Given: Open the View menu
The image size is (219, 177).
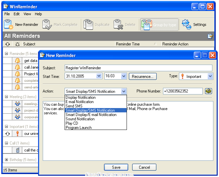Looking at the screenshot, I should click(27, 14).
